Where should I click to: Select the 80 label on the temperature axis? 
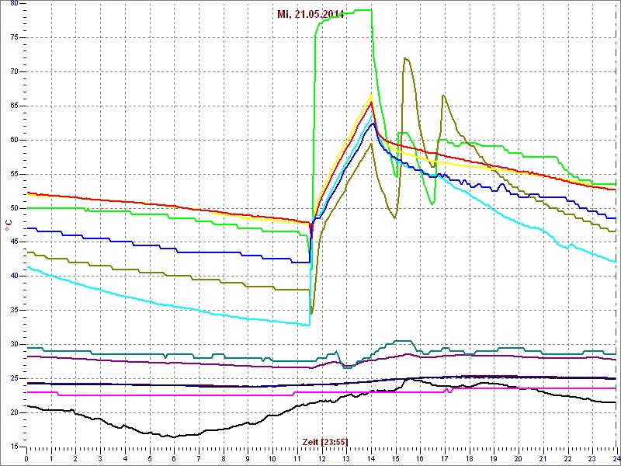pos(14,3)
